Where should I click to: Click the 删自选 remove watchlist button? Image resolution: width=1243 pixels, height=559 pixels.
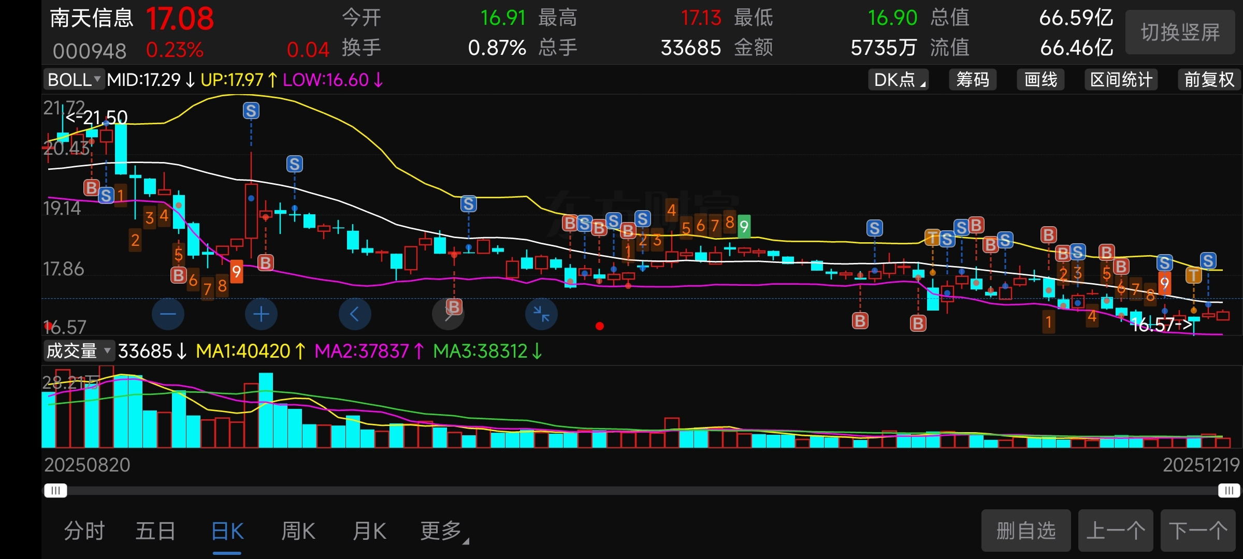[x=1025, y=531]
